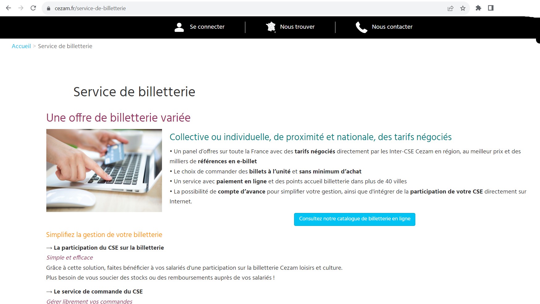Viewport: 540px width, 304px height.
Task: Go to the Accueil breadcrumb link
Action: click(21, 46)
